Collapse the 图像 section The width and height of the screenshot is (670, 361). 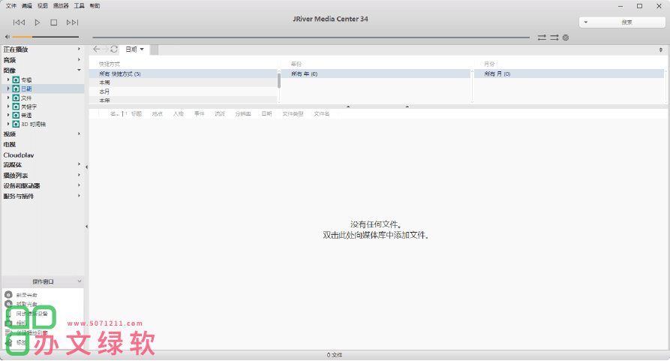pos(79,70)
